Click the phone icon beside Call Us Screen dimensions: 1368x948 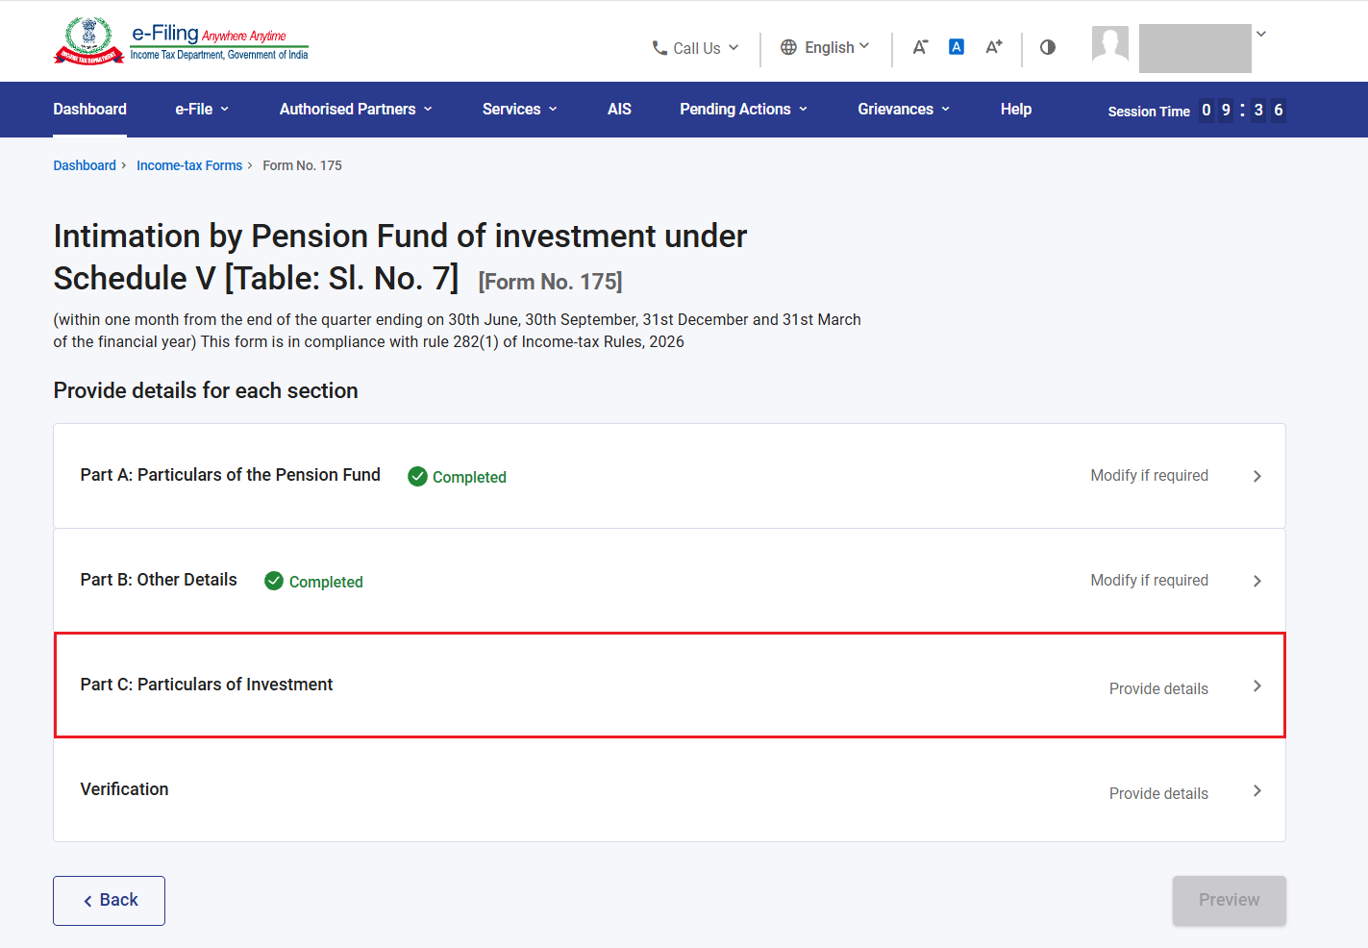pyautogui.click(x=659, y=48)
